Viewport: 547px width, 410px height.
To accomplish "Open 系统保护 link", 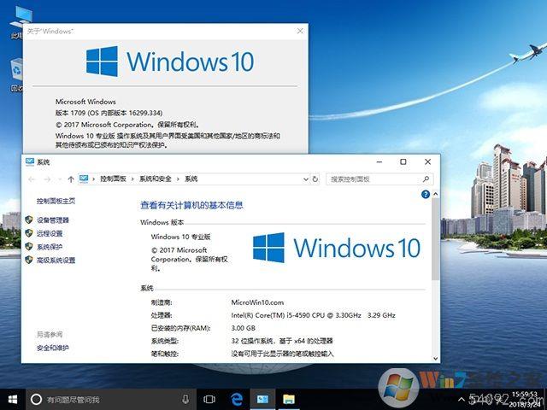I will pyautogui.click(x=50, y=247).
